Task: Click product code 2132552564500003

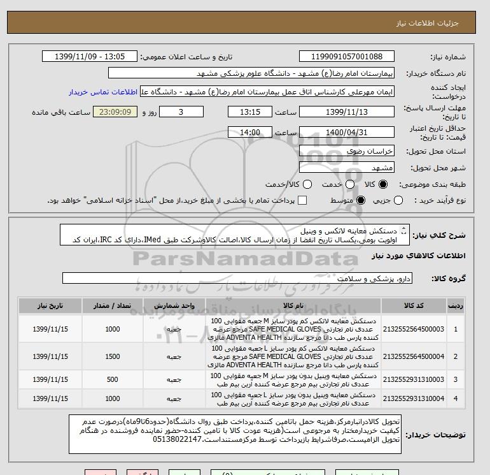Action: click(414, 329)
